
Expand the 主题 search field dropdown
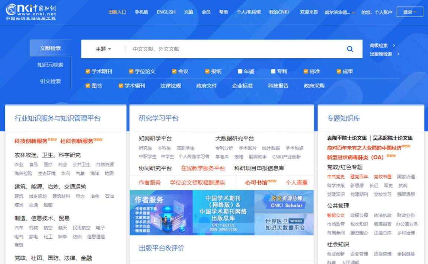click(103, 49)
